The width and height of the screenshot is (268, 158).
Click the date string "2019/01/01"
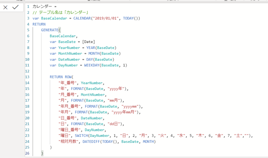point(106,18)
